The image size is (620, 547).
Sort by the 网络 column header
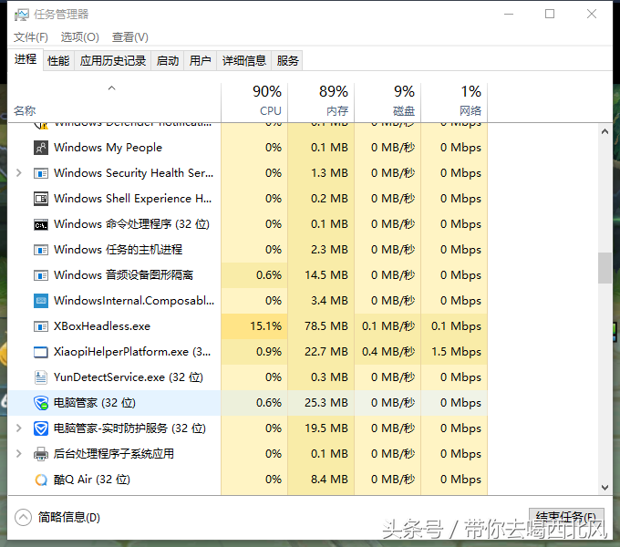click(454, 102)
